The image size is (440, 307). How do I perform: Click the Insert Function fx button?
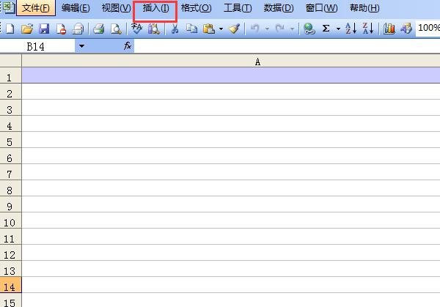click(128, 45)
